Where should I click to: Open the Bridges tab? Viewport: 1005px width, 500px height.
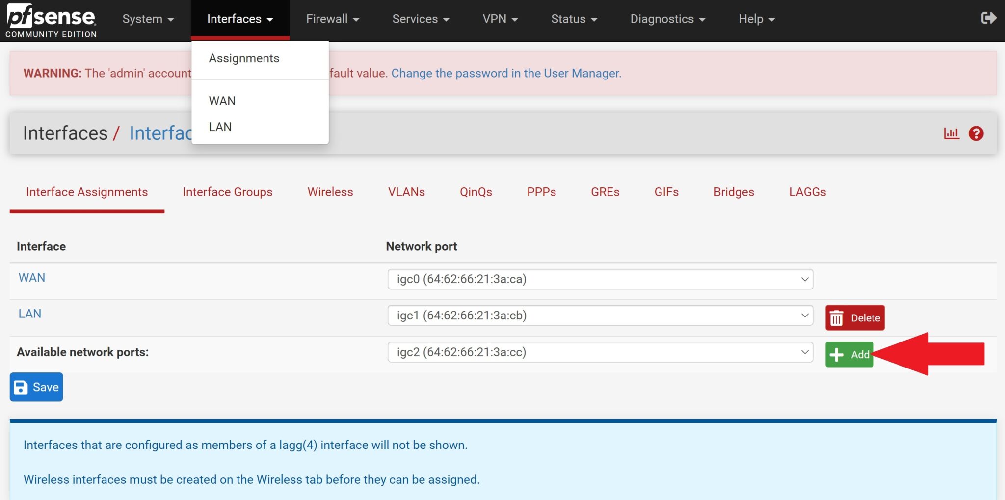[733, 192]
